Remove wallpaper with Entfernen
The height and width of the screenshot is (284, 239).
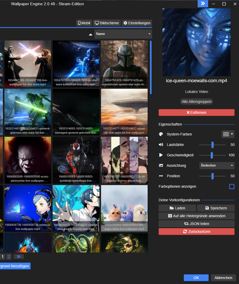click(197, 113)
